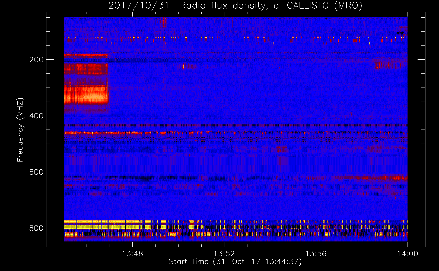This screenshot has width=439, height=271.
Task: Click the 14:00 time tick label
Action: pyautogui.click(x=408, y=254)
